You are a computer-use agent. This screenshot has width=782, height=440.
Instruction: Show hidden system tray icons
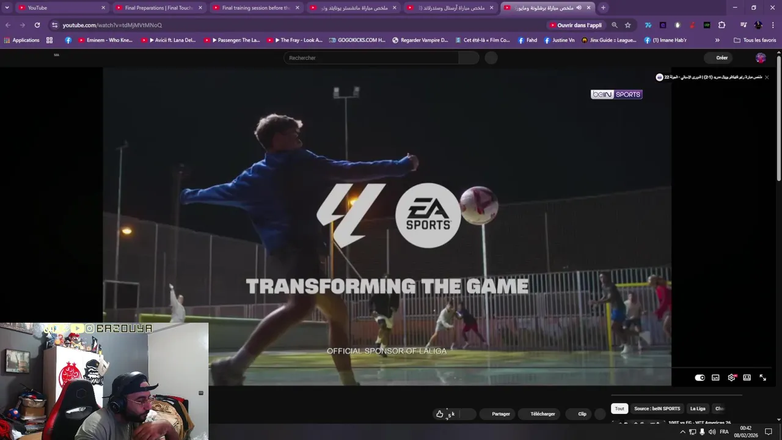pos(682,432)
